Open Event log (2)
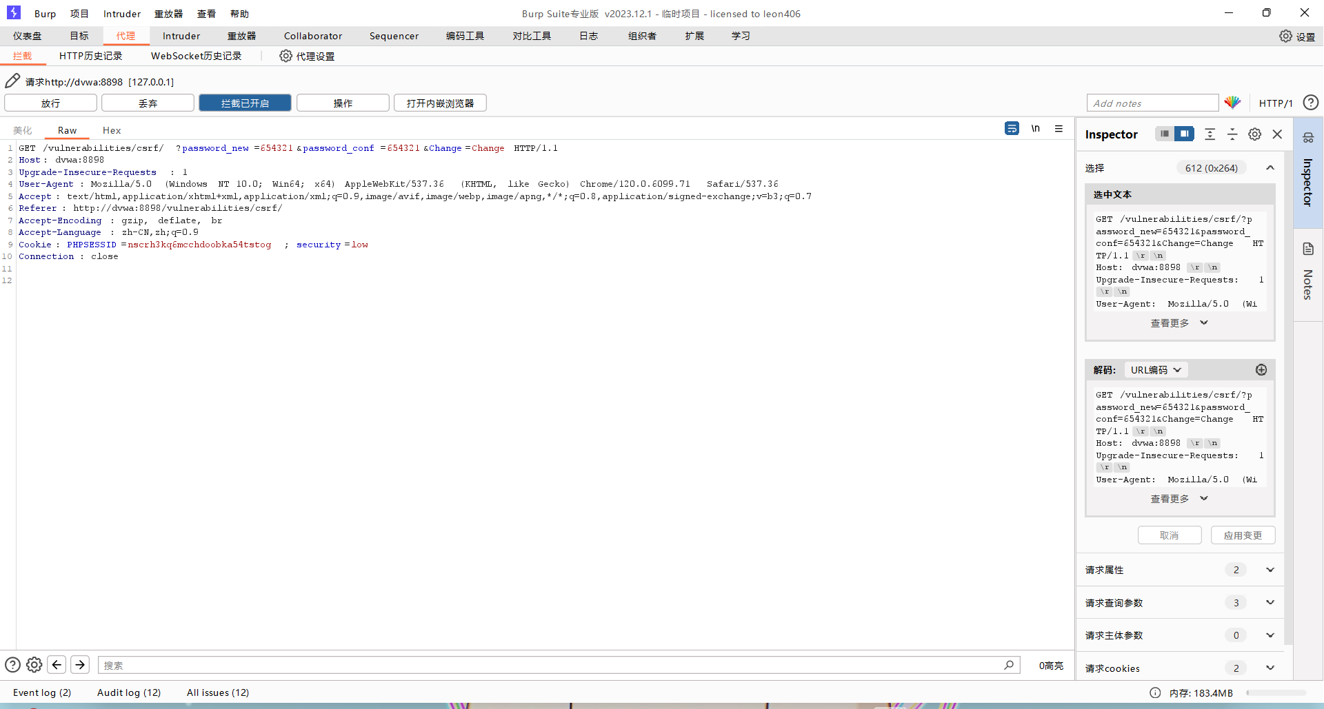This screenshot has width=1324, height=709. [42, 692]
